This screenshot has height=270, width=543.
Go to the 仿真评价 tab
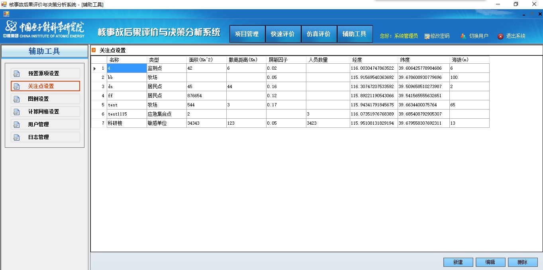[319, 34]
